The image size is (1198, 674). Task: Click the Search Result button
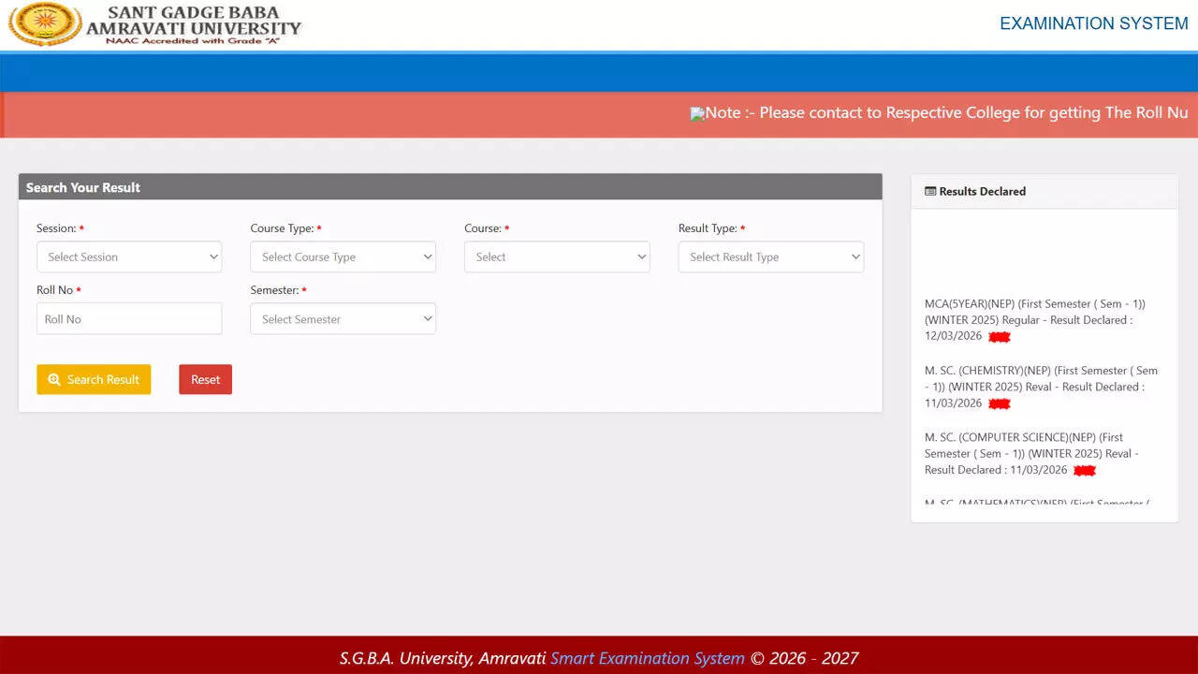94,379
